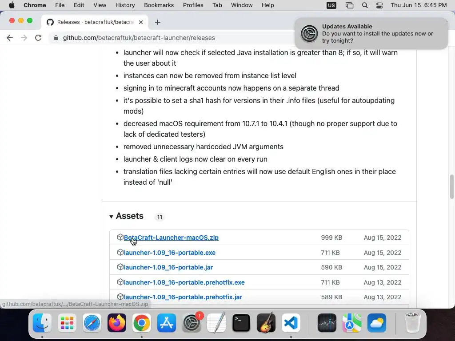Open the Help menu
Screen dimensions: 455x341
267,5
